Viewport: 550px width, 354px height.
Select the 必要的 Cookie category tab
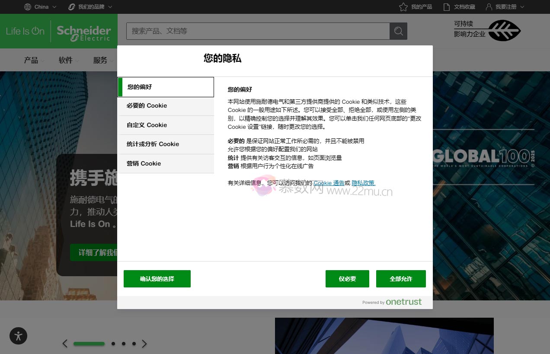(147, 106)
